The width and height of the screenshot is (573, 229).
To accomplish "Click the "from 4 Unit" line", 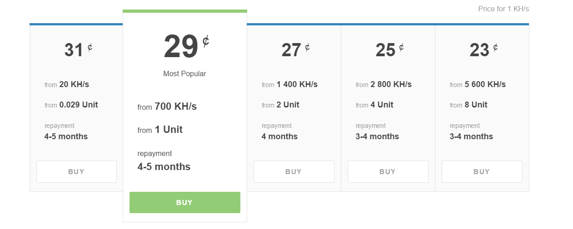I will [x=374, y=105].
